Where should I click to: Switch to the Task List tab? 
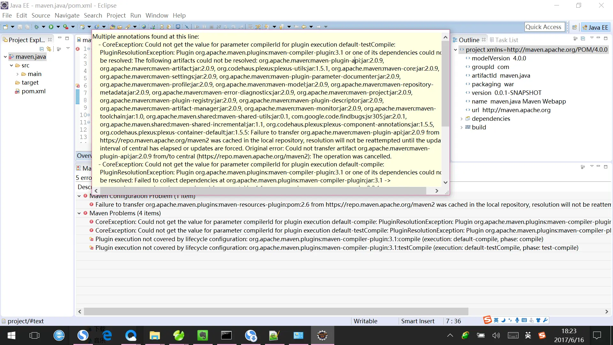(x=506, y=40)
